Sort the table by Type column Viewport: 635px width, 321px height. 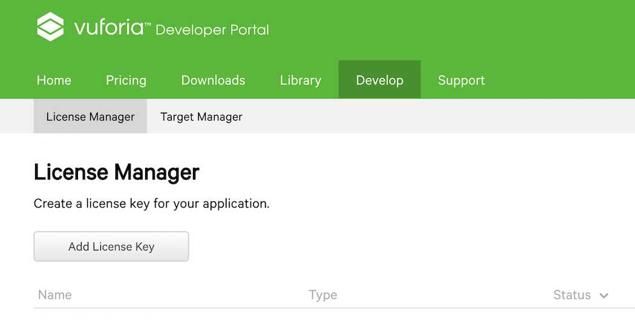[x=323, y=295]
